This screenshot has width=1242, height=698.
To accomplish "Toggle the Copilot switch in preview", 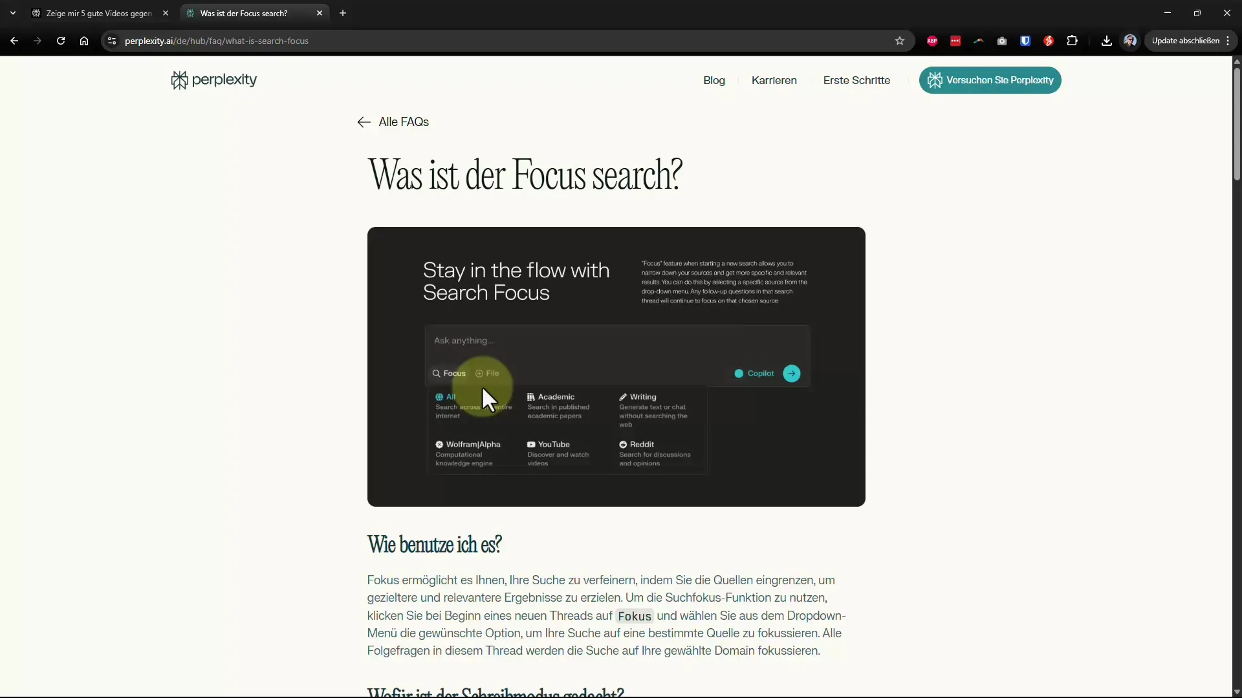I will click(739, 374).
